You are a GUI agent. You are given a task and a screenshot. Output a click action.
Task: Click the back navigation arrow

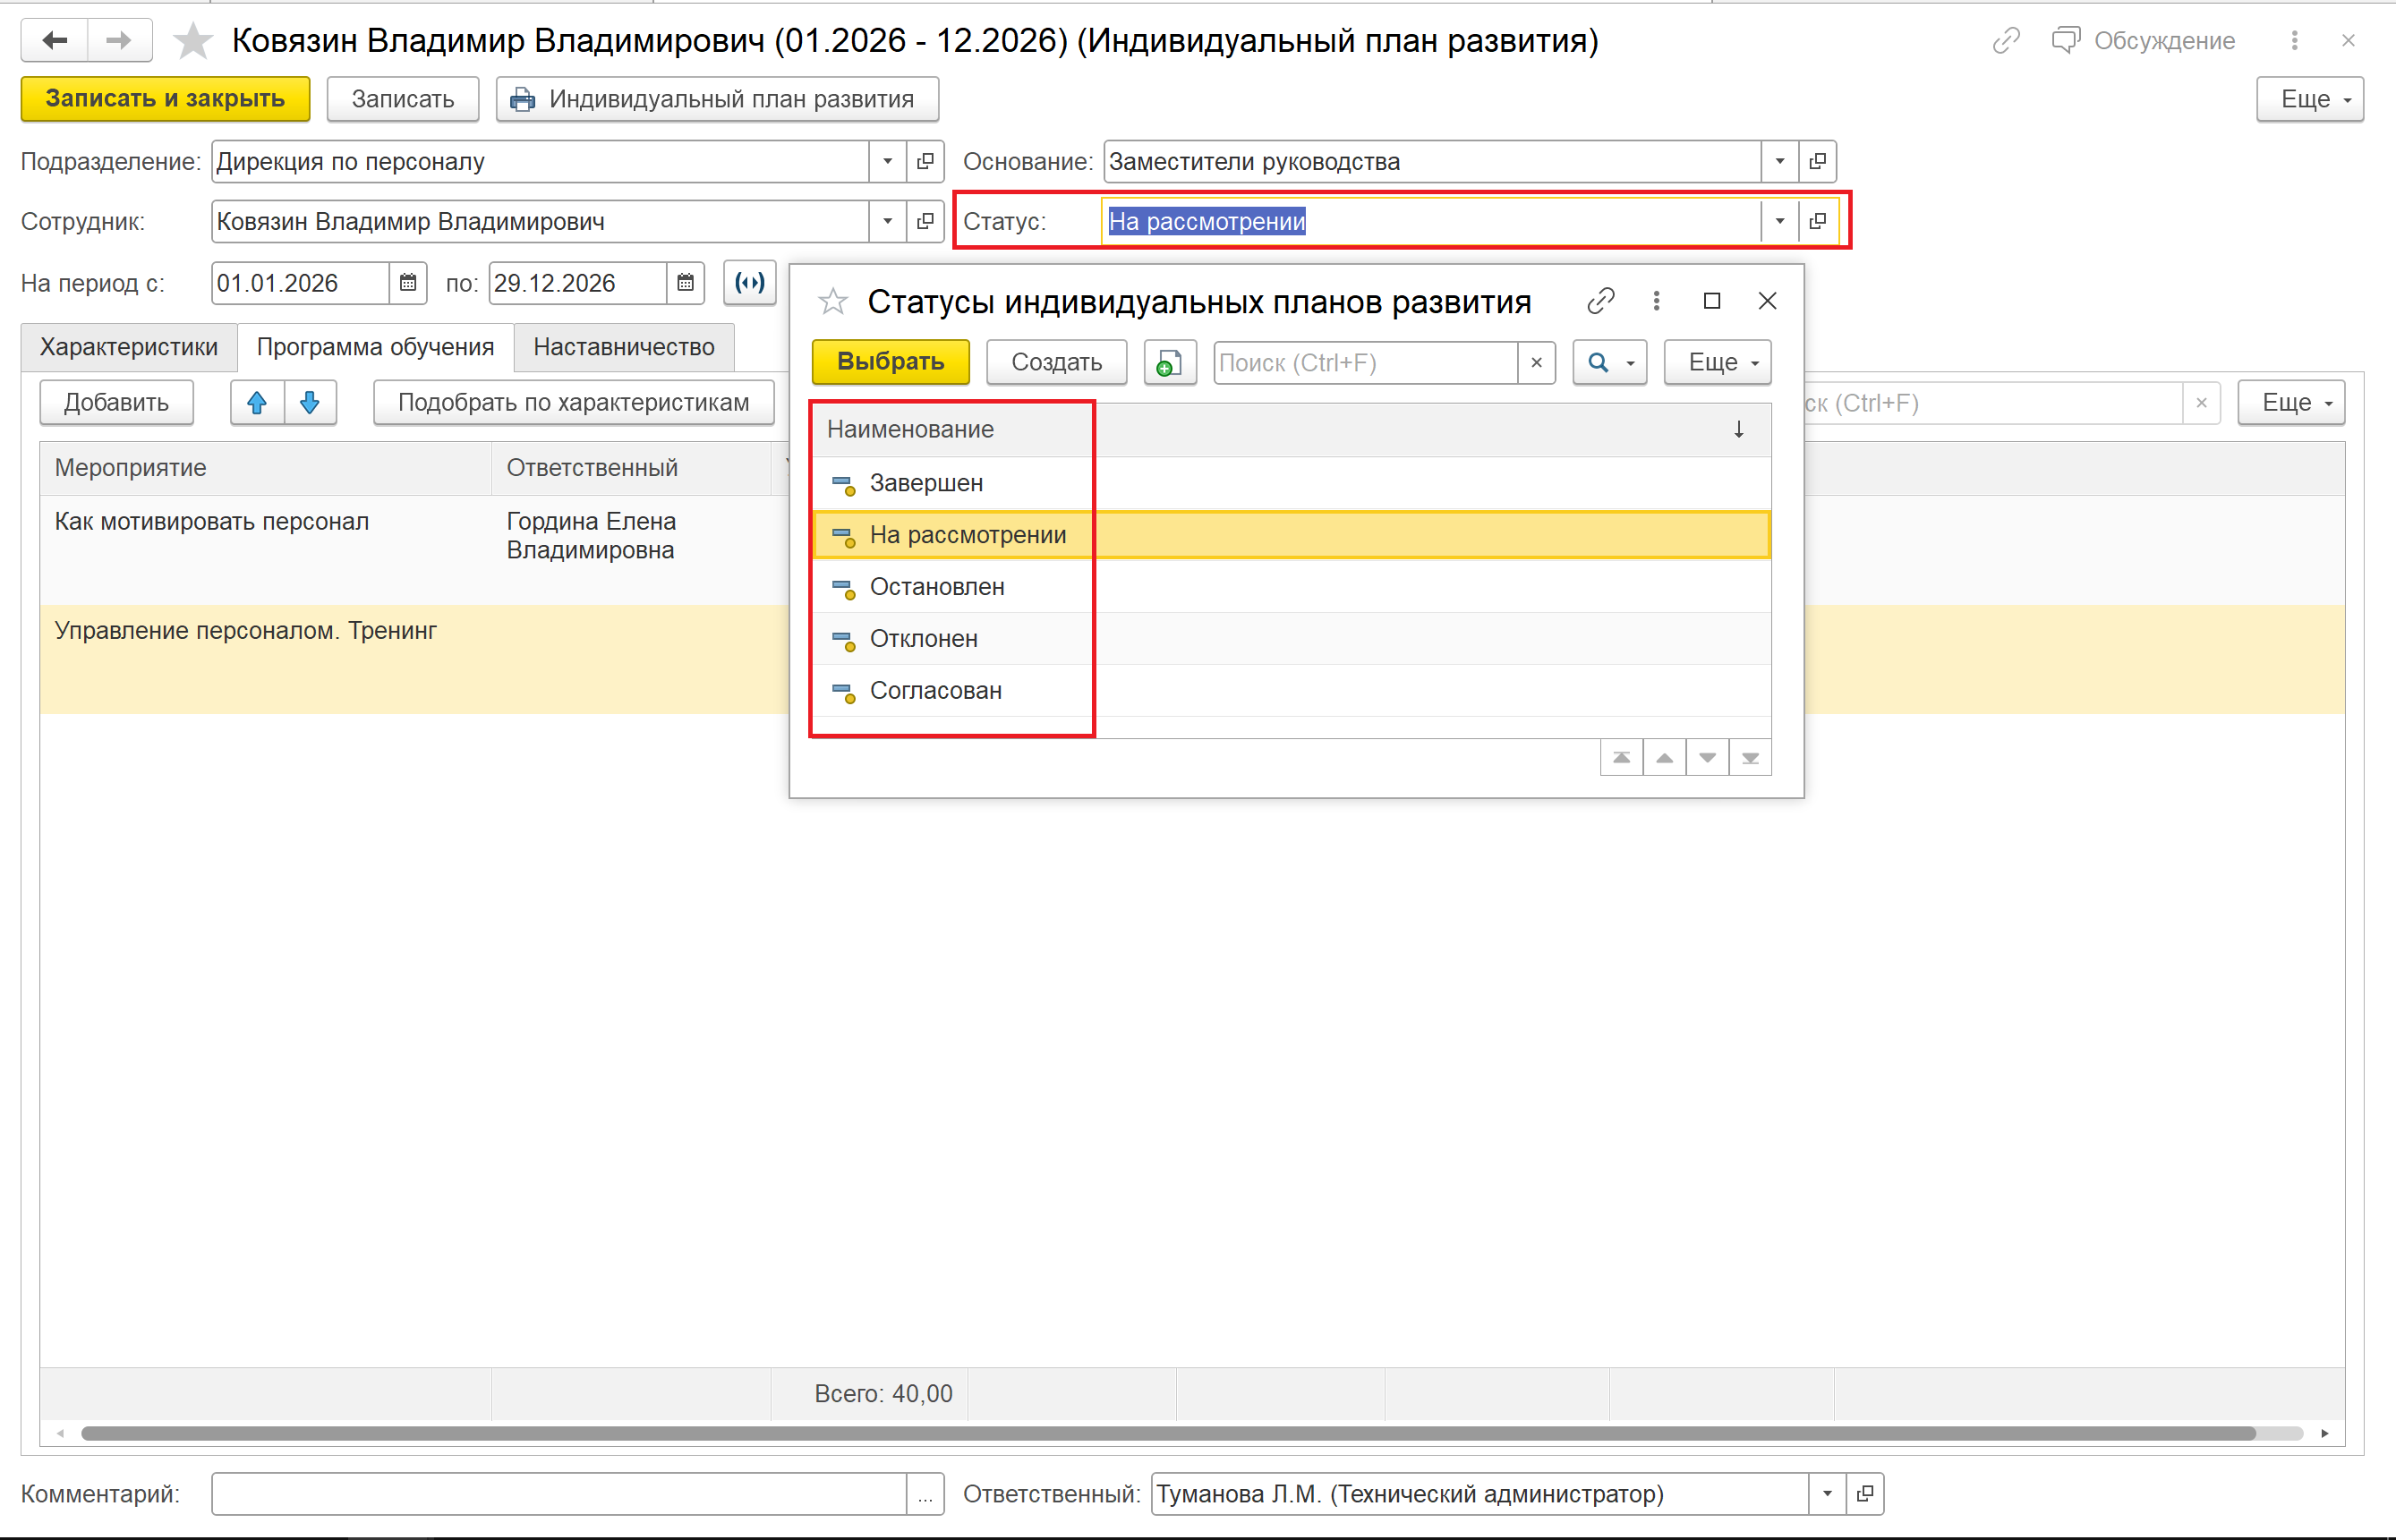click(x=55, y=41)
